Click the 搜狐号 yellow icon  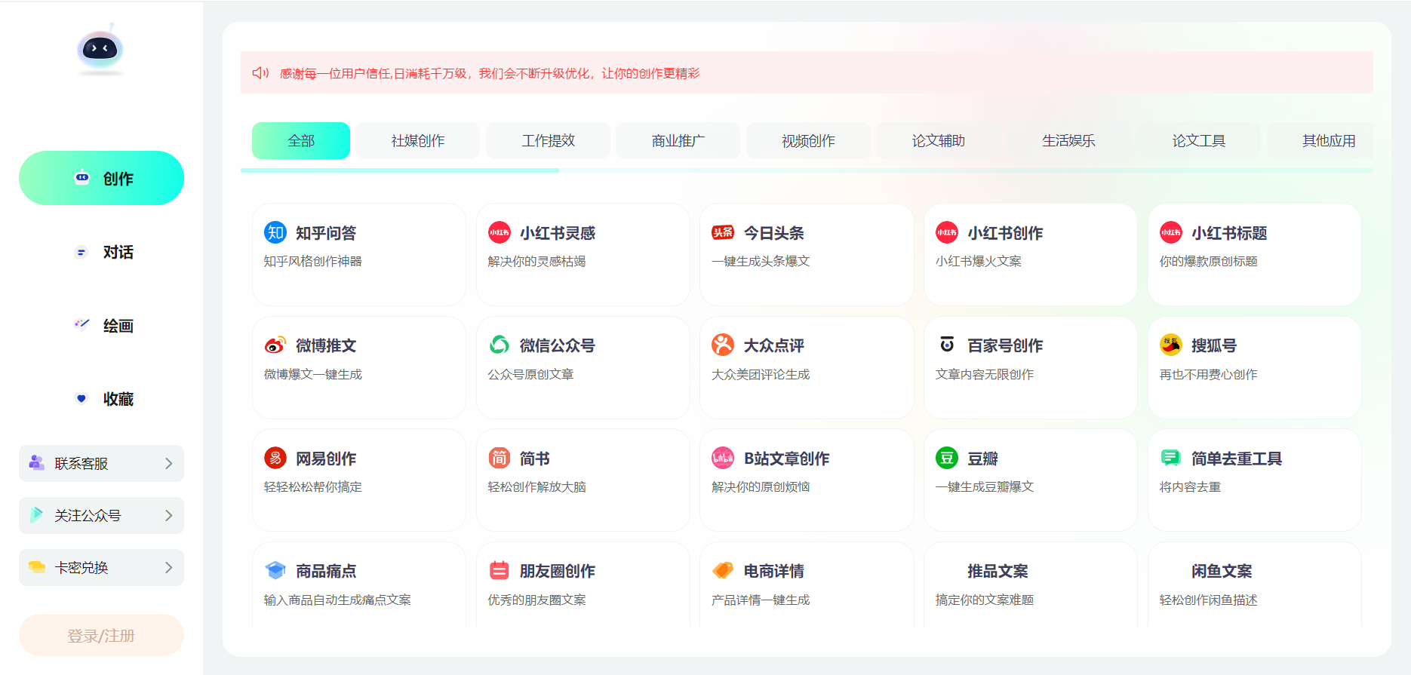pyautogui.click(x=1171, y=345)
